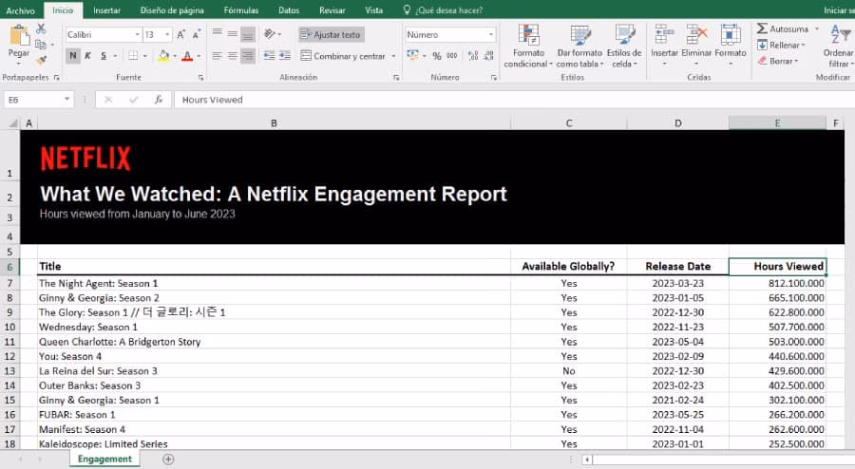Click the decrease indent icon
The image size is (855, 469).
(269, 56)
